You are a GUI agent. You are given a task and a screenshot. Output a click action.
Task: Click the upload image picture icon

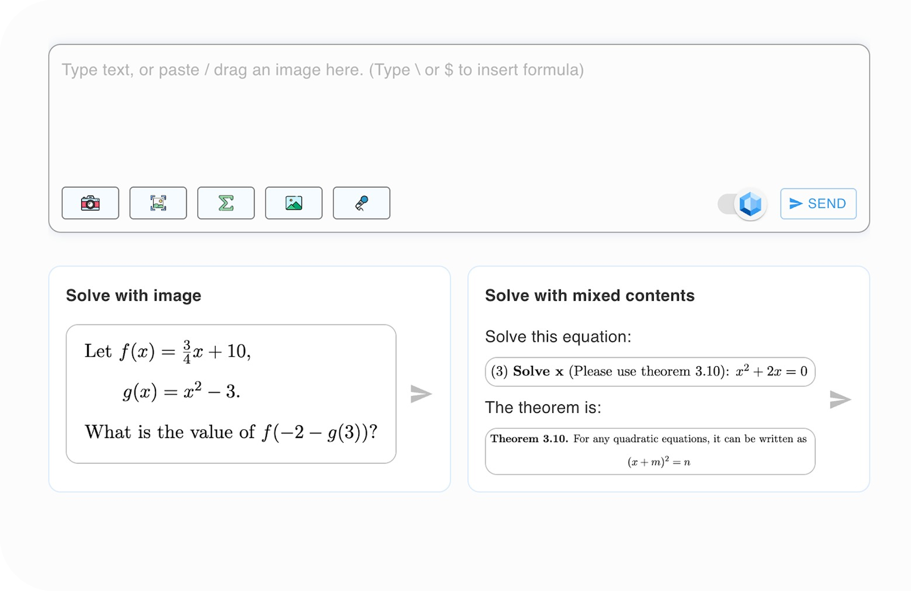(294, 203)
